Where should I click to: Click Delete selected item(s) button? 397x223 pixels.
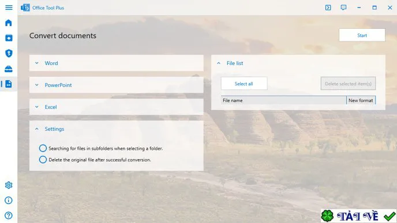coord(348,84)
